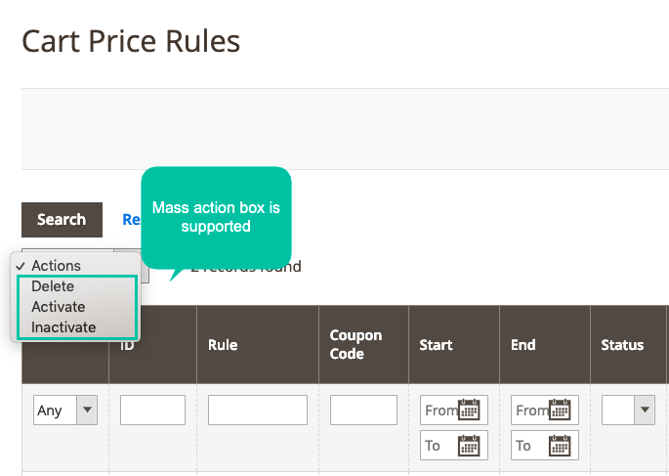Image resolution: width=669 pixels, height=476 pixels.
Task: Click the Search button
Action: coord(62,220)
